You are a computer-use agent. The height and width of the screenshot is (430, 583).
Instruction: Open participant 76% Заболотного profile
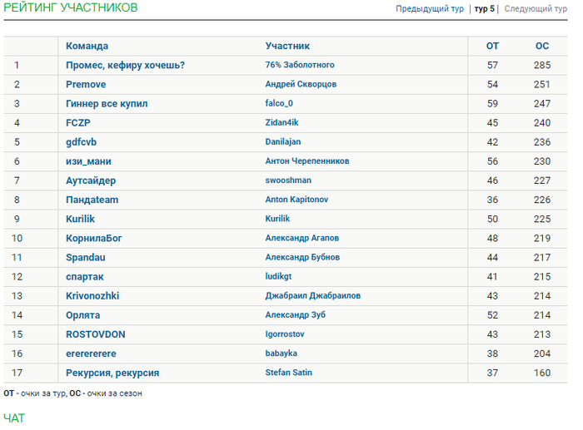[x=300, y=65]
